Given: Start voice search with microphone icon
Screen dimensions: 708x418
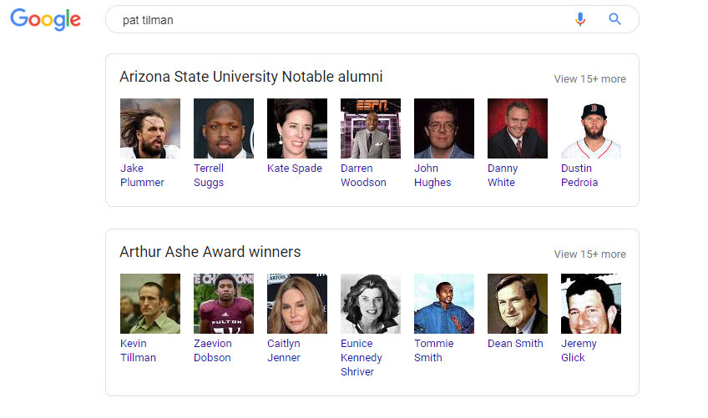Looking at the screenshot, I should (x=580, y=19).
